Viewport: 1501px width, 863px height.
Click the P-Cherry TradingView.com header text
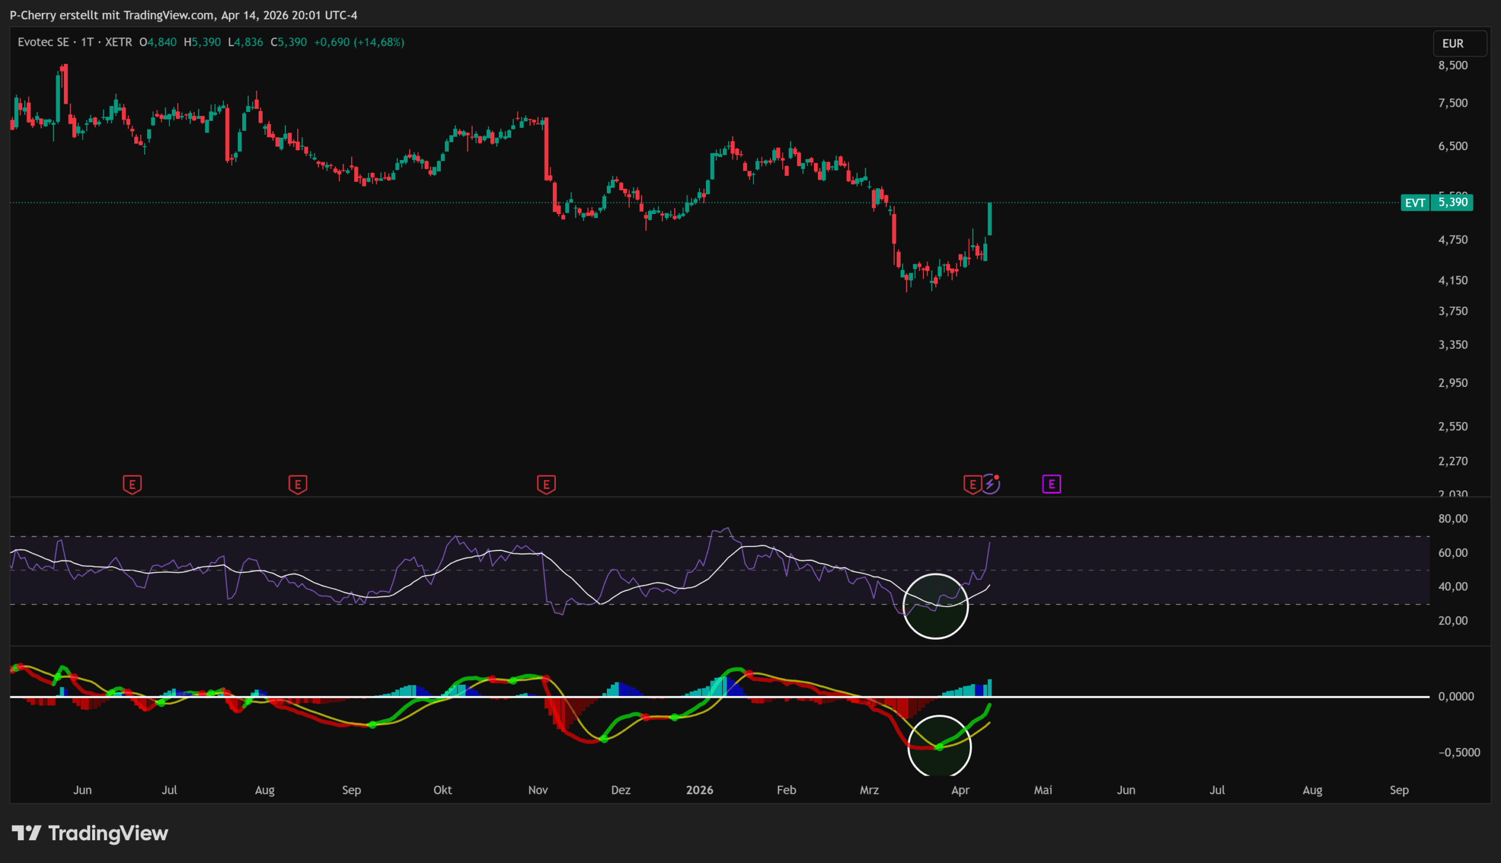point(183,15)
